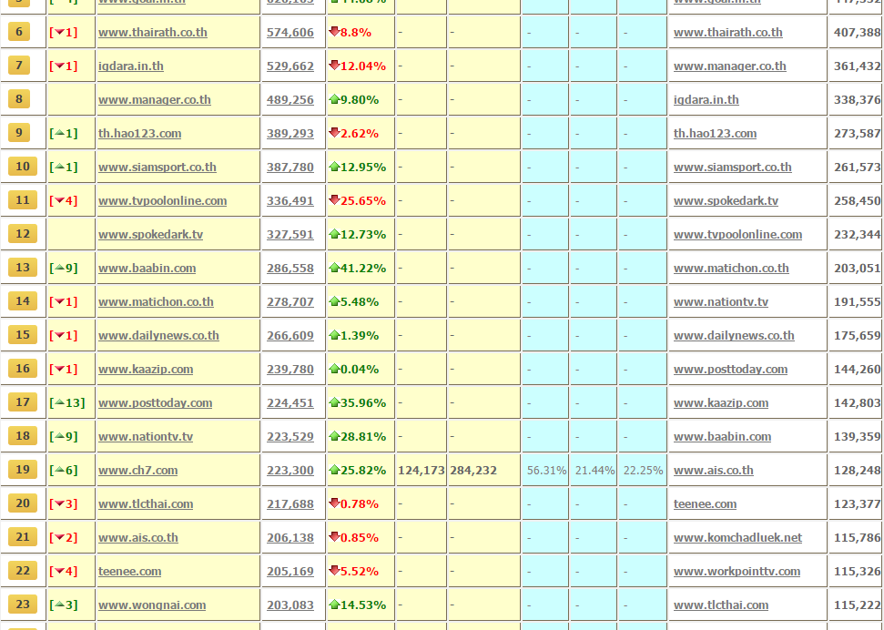Open www.workpointtv.com link

click(737, 572)
